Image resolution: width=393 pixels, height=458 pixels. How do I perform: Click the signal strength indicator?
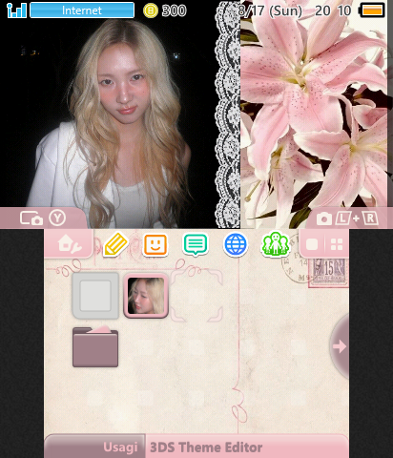click(x=16, y=10)
